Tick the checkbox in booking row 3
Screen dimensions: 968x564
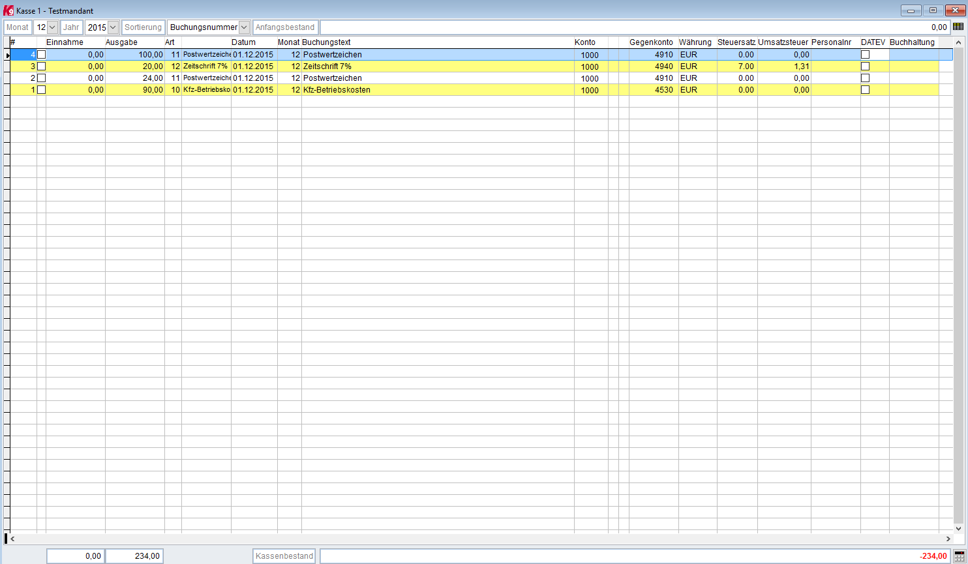coord(42,67)
